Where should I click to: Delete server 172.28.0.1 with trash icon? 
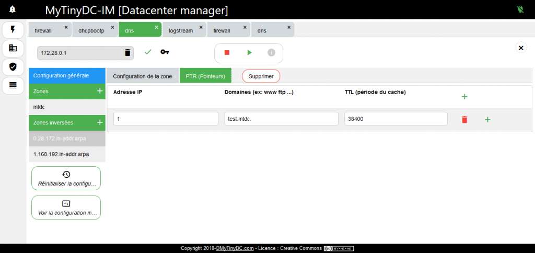point(127,53)
